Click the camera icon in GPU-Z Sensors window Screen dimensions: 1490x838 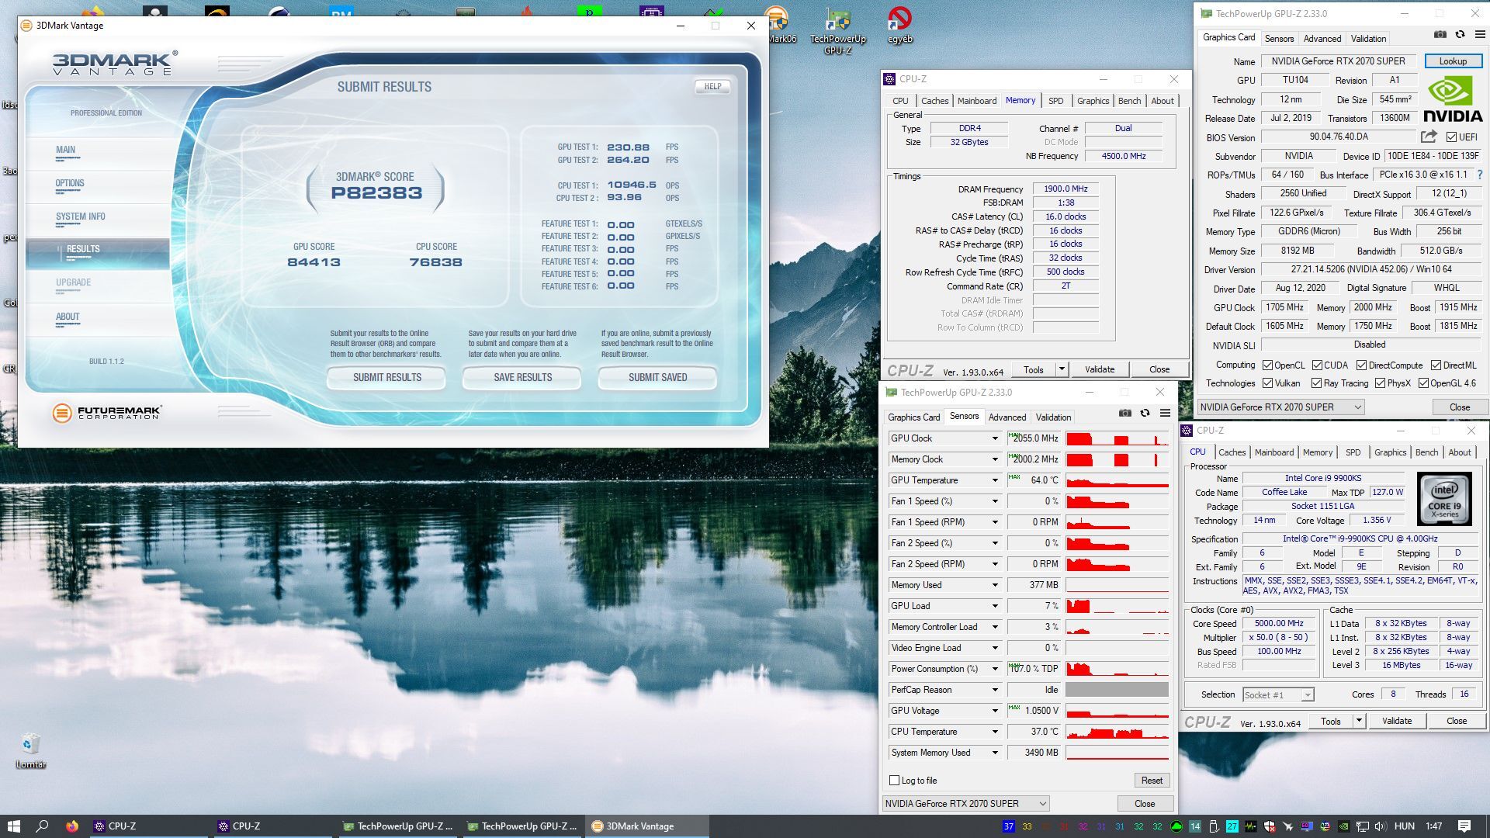(1125, 414)
